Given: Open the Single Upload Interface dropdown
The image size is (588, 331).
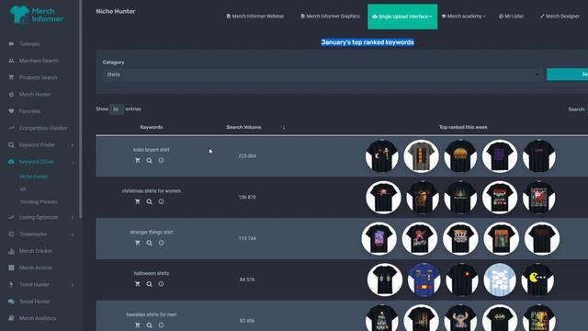Looking at the screenshot, I should point(402,17).
